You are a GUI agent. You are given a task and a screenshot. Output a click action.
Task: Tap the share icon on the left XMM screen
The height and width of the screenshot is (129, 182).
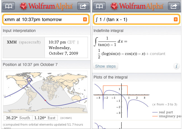point(83,6)
